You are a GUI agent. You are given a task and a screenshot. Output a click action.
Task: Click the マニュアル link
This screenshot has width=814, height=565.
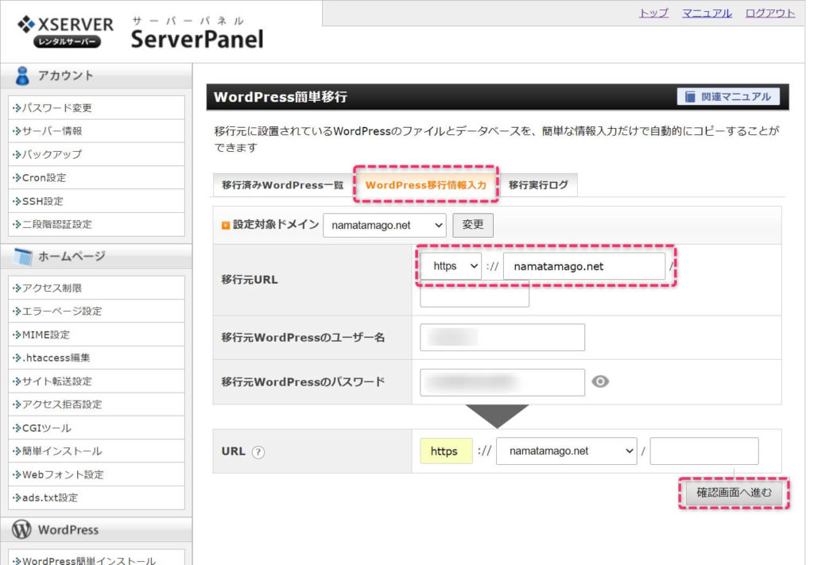(707, 13)
